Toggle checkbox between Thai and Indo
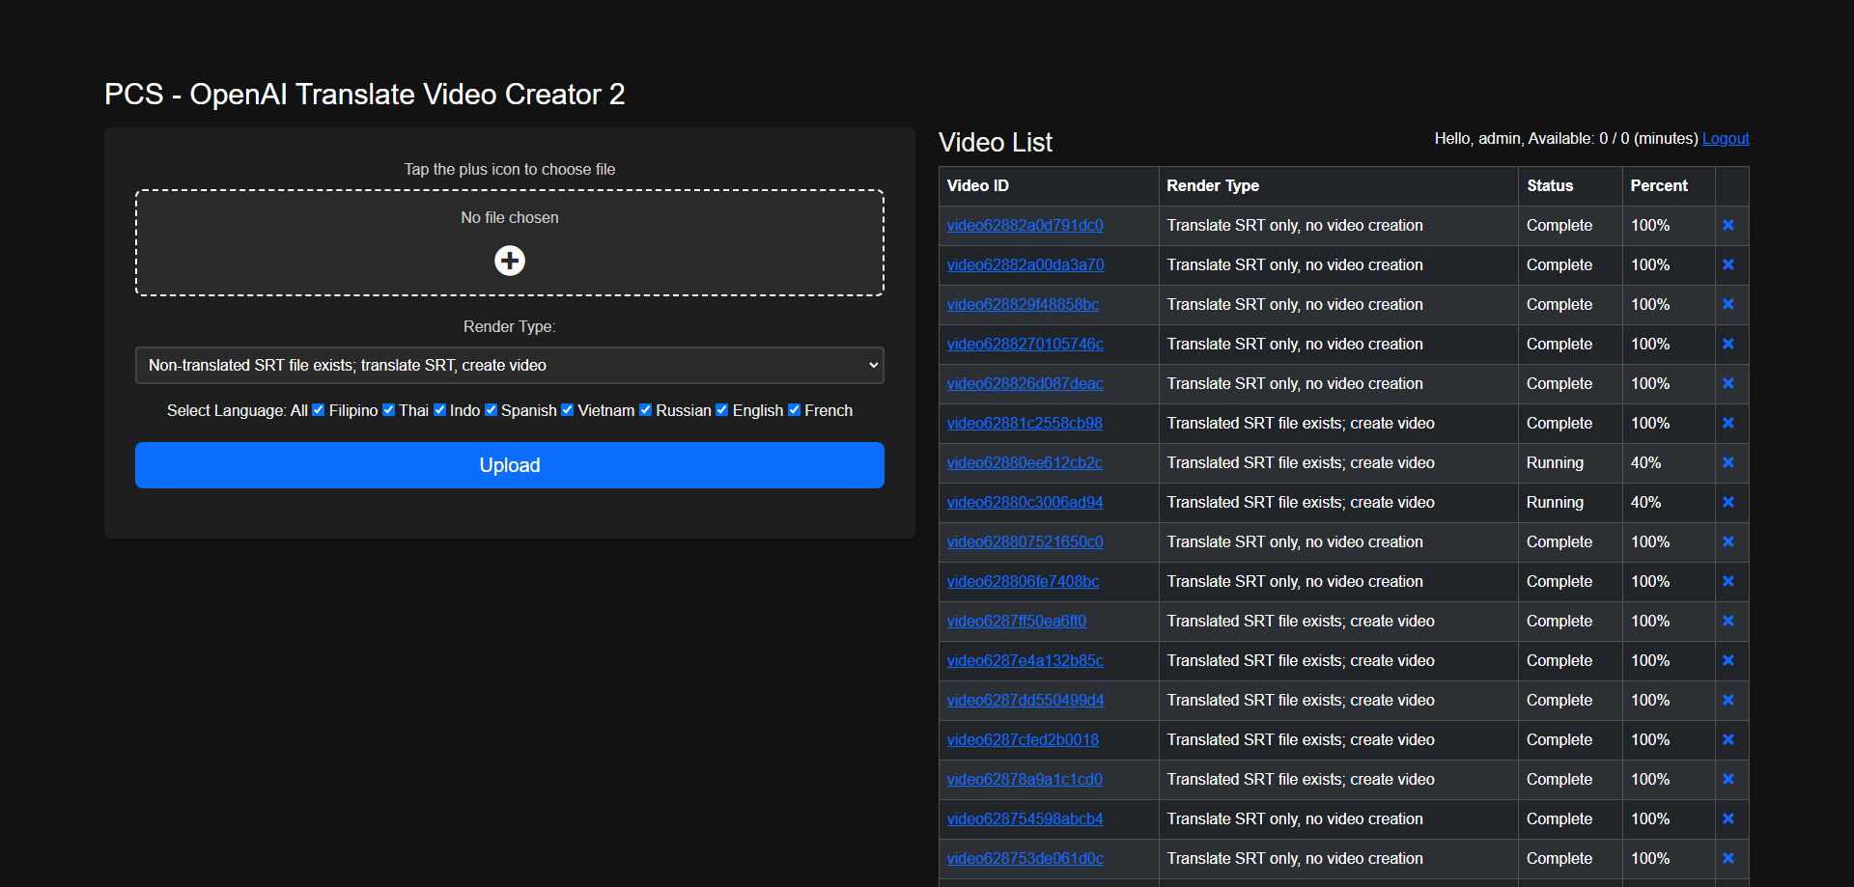Image resolution: width=1854 pixels, height=887 pixels. (440, 410)
